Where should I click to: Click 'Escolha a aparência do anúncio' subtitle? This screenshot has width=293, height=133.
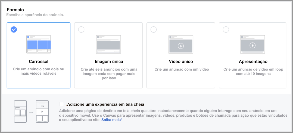35,15
